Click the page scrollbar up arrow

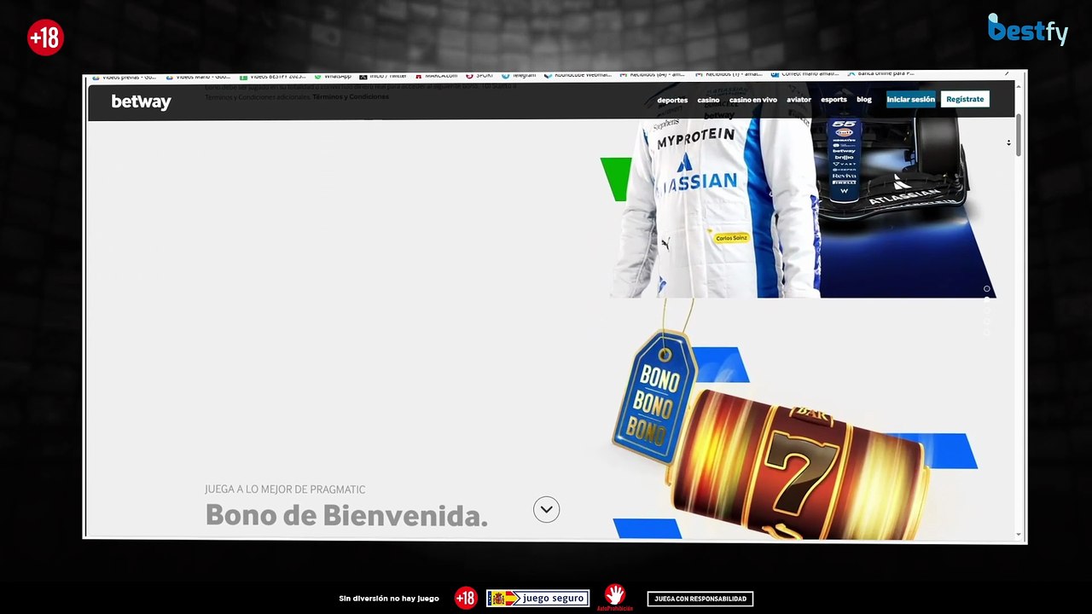[1019, 85]
